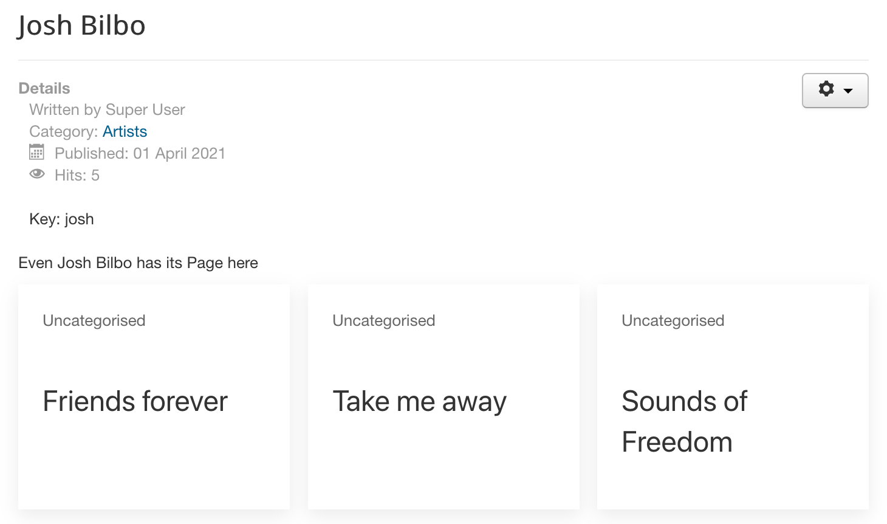Click the Hits: 5 counter
Viewport: 887px width, 524px height.
pyautogui.click(x=77, y=175)
